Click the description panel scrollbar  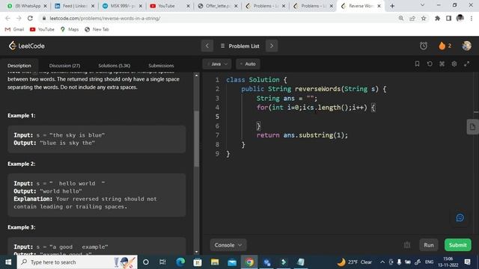coord(196,139)
